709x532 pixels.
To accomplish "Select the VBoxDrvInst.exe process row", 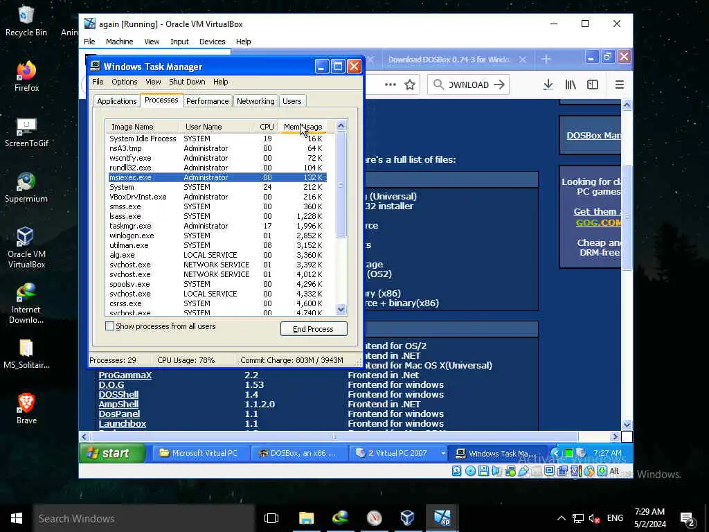I will [217, 197].
